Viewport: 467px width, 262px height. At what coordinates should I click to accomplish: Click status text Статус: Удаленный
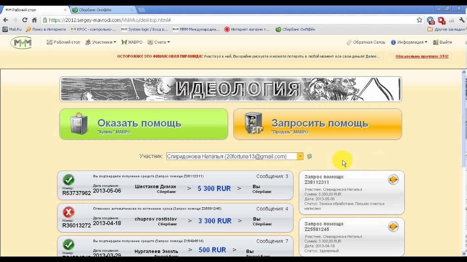click(x=322, y=251)
